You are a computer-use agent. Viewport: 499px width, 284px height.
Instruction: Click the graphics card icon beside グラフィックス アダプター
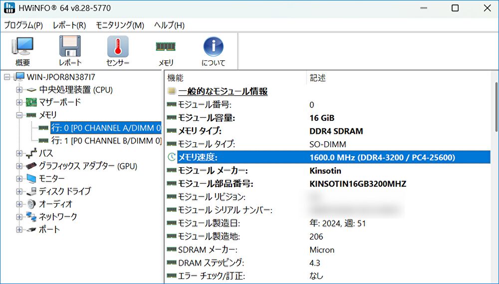coord(31,166)
